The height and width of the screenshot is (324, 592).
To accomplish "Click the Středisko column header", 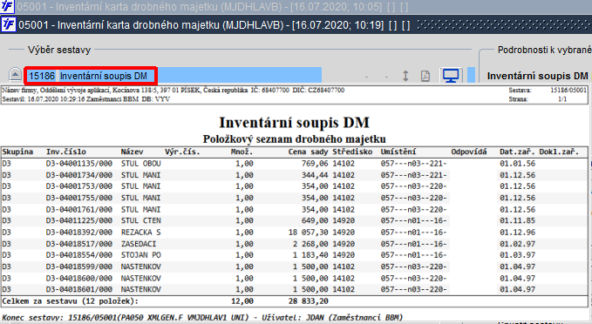I will click(352, 152).
